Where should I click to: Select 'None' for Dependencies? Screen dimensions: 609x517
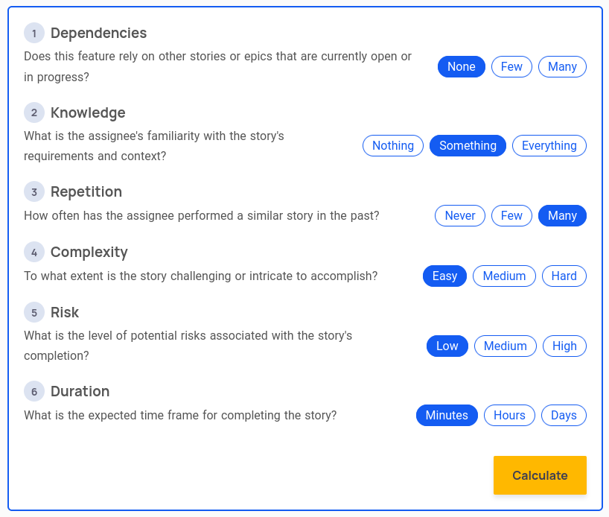coord(462,67)
